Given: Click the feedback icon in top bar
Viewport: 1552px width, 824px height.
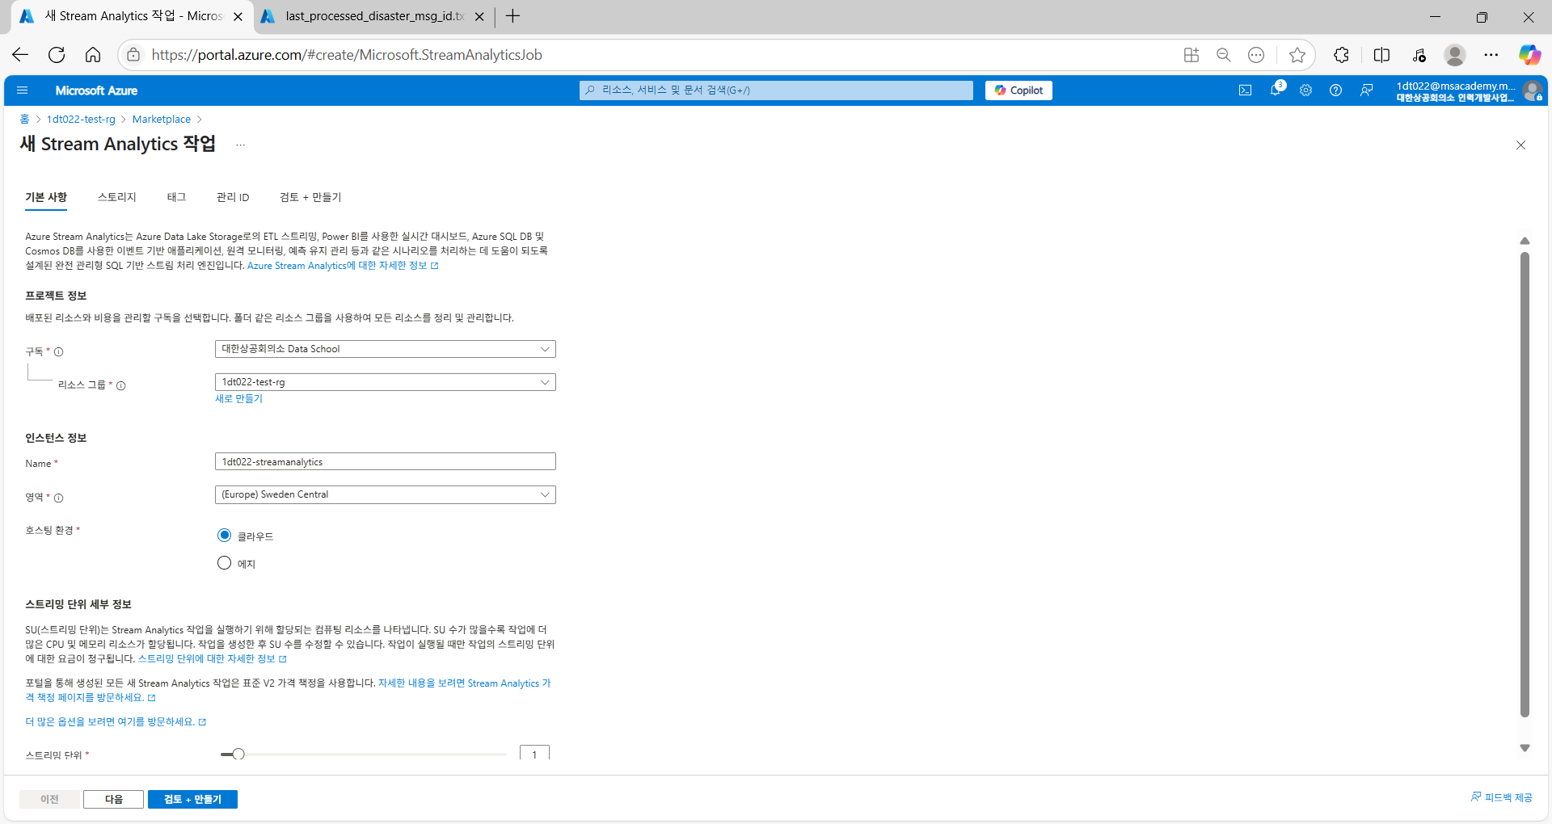Looking at the screenshot, I should (x=1366, y=90).
